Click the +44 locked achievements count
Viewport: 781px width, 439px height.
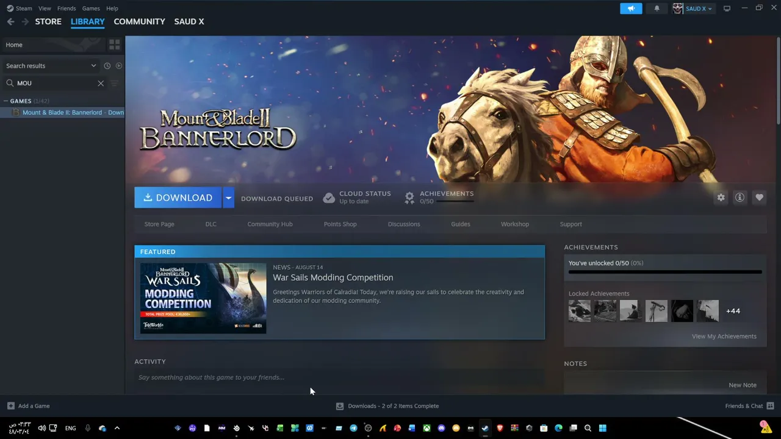point(733,311)
